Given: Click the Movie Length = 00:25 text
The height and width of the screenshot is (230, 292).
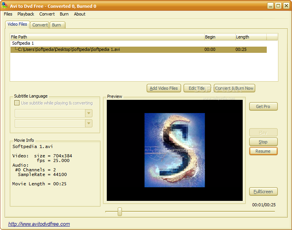Looking at the screenshot, I should tap(39, 184).
